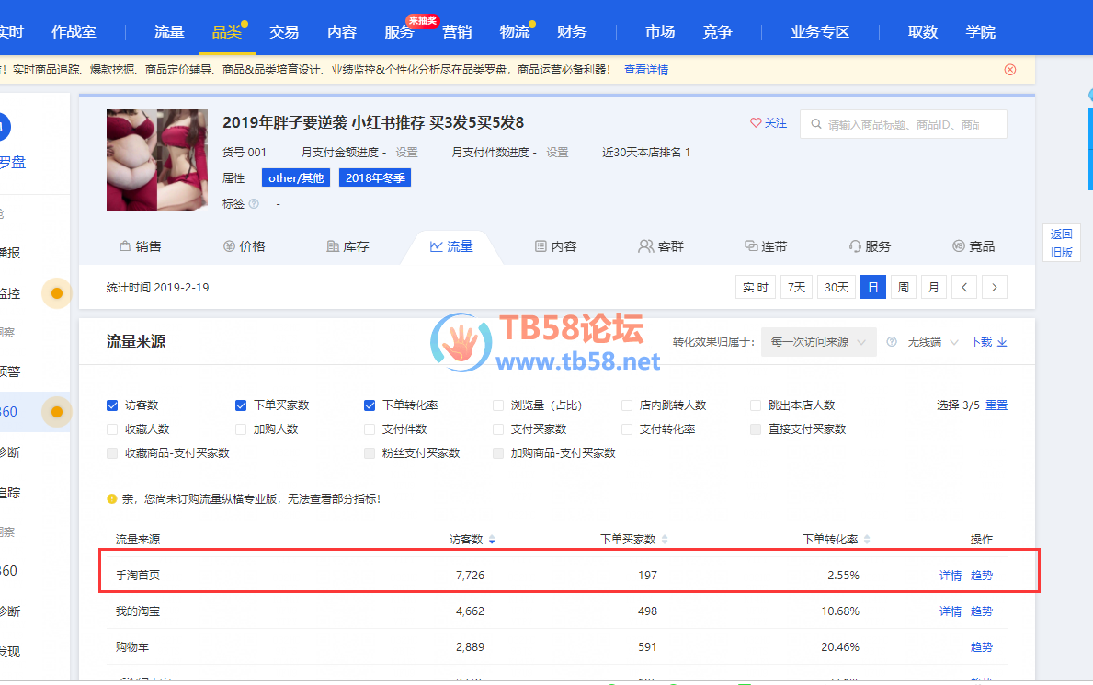Open 营销 in top navigation
Image resolution: width=1093 pixels, height=685 pixels.
pos(457,31)
